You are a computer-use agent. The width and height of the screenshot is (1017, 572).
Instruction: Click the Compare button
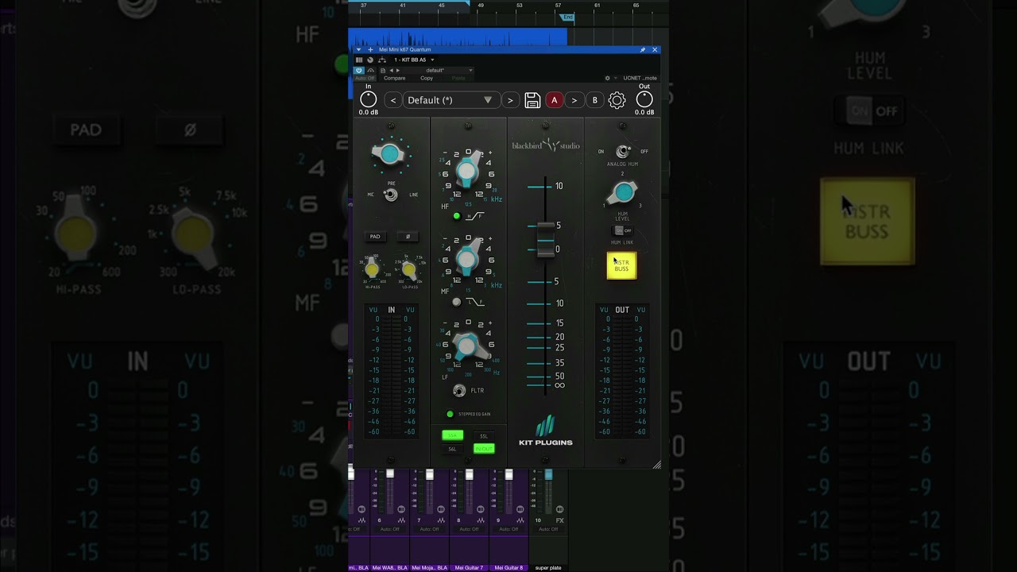pyautogui.click(x=395, y=78)
